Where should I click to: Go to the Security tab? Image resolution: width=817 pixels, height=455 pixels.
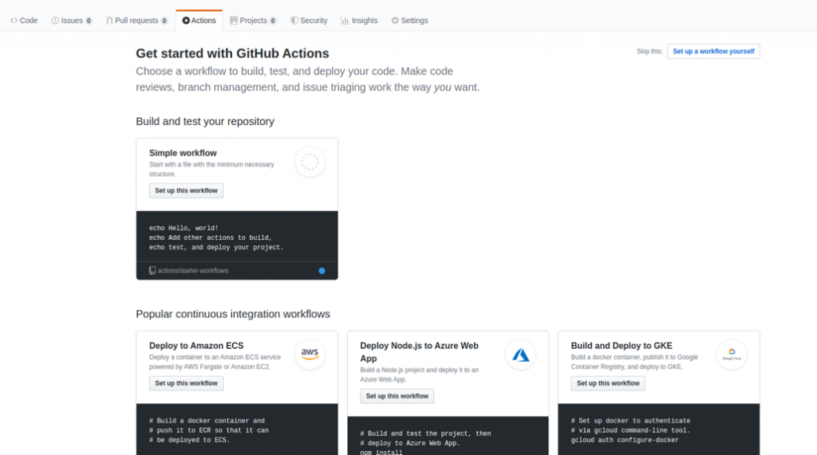pyautogui.click(x=309, y=20)
